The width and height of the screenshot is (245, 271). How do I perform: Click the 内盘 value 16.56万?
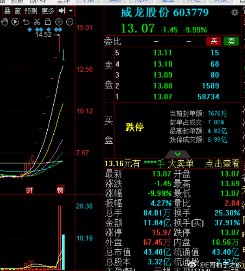pos(225,242)
